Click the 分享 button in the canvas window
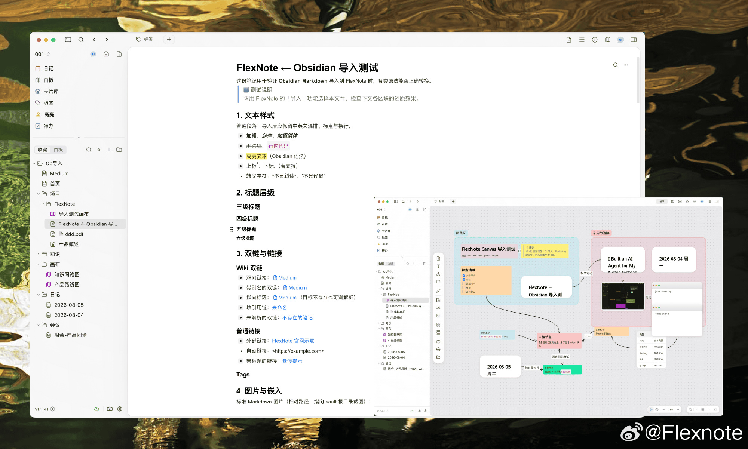The image size is (748, 449). (x=662, y=202)
